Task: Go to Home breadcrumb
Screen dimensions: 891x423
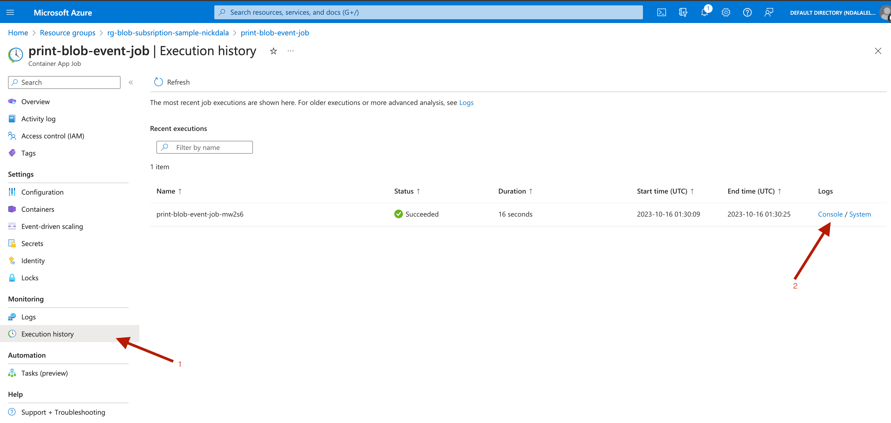Action: coord(18,33)
